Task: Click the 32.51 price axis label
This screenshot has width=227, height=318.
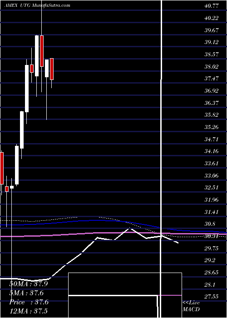Action: point(212,187)
